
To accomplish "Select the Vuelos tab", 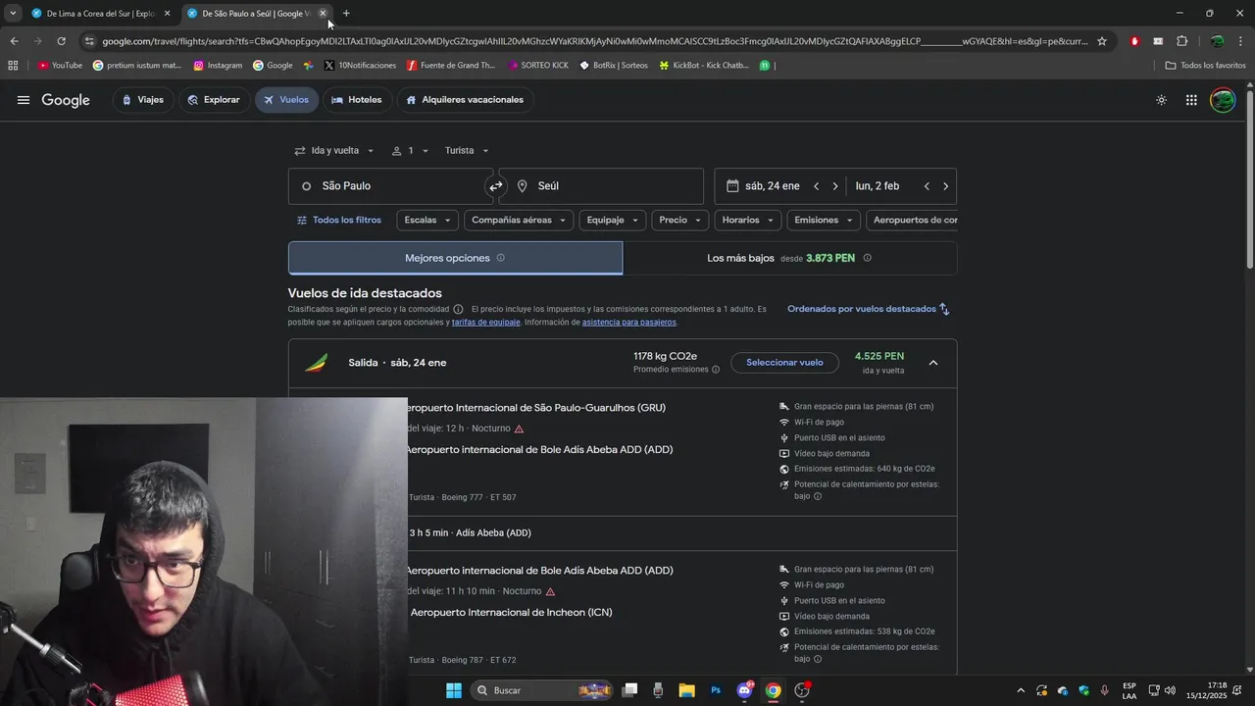I will 285,100.
